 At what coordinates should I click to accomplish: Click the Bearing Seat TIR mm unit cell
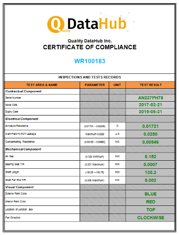117,164
